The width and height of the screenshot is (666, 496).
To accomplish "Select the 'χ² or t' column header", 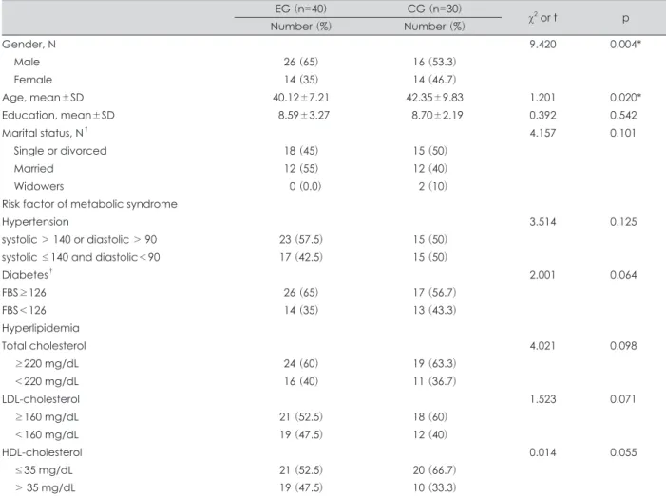I will [542, 18].
